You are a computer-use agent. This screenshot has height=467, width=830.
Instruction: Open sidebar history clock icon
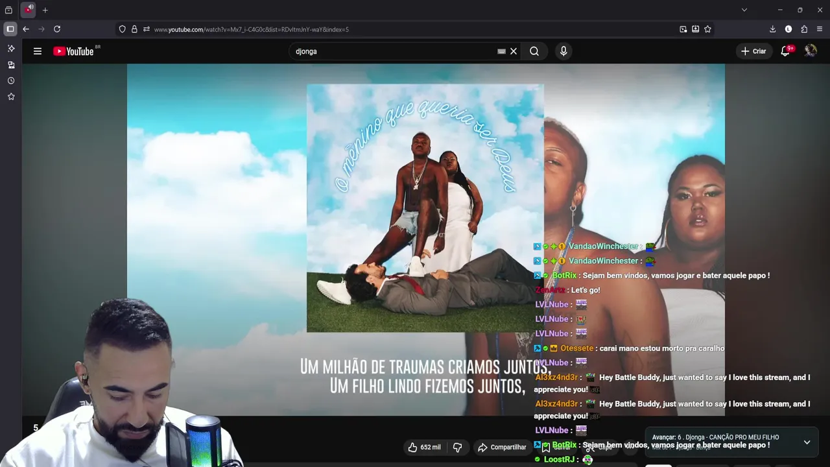click(x=11, y=81)
